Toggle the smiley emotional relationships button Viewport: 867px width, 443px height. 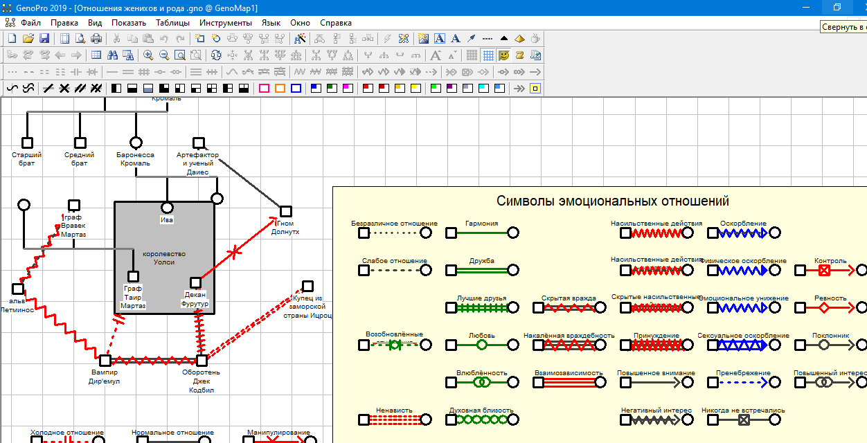504,55
